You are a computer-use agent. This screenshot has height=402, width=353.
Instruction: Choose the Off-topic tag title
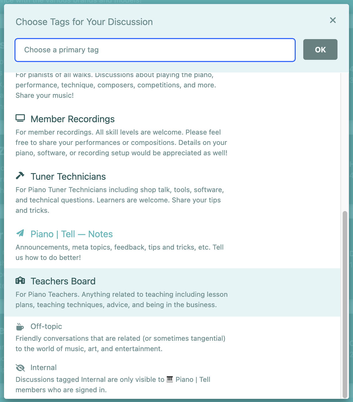pos(46,327)
